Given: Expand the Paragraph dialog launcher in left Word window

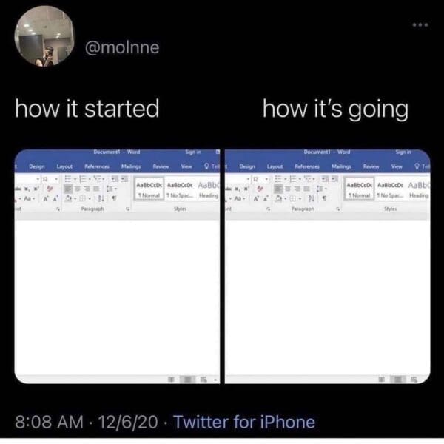Looking at the screenshot, I should pos(128,209).
